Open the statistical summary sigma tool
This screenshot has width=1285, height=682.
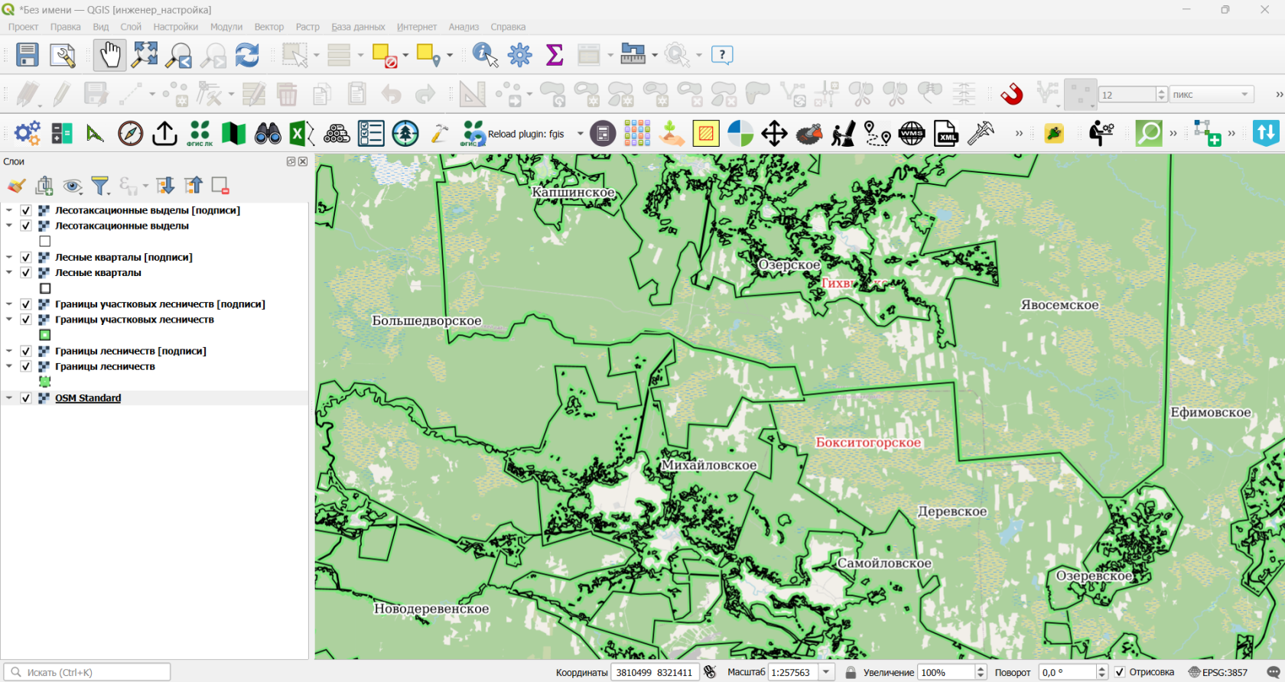click(x=555, y=55)
